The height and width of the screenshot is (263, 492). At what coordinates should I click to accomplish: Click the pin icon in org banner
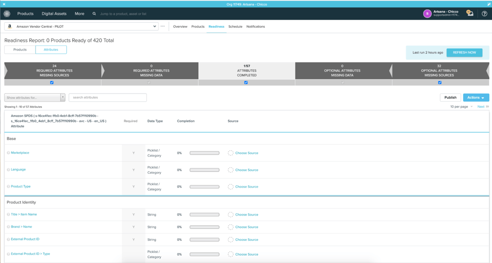[x=489, y=4]
